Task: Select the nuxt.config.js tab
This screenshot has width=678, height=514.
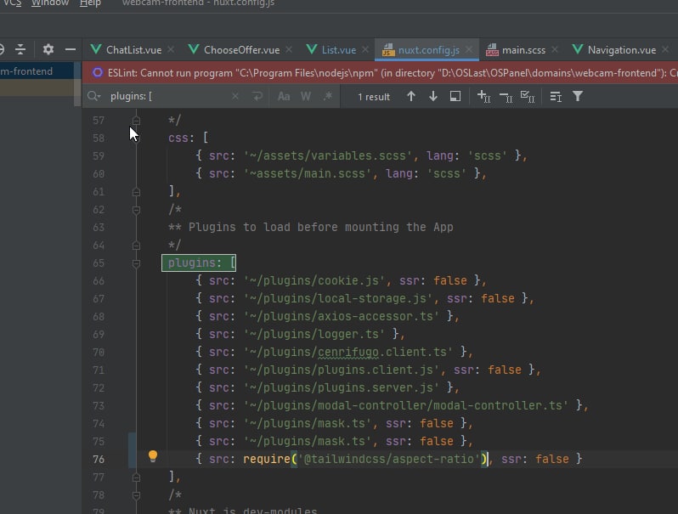Action: (428, 50)
